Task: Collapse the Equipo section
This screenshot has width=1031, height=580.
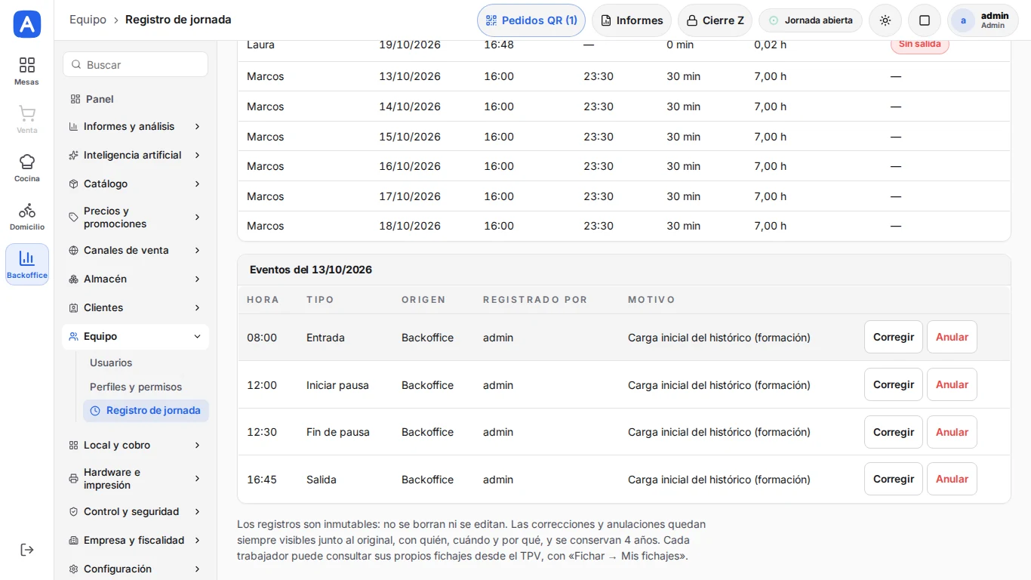Action: tap(136, 336)
